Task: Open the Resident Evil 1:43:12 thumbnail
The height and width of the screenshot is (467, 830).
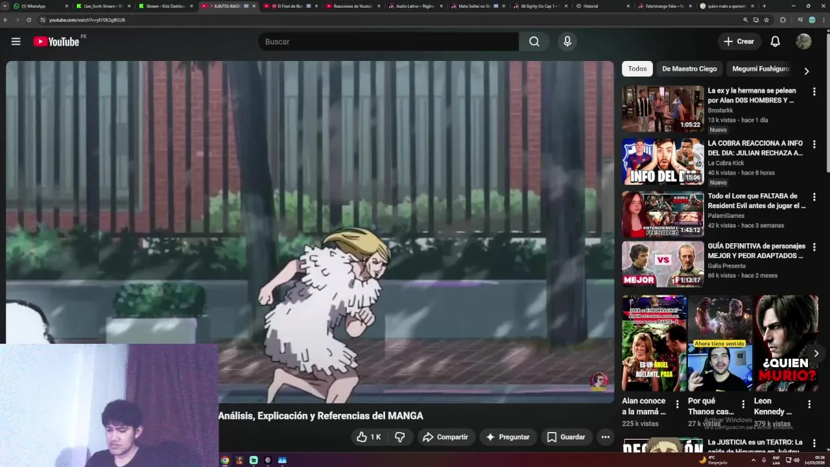Action: (663, 214)
